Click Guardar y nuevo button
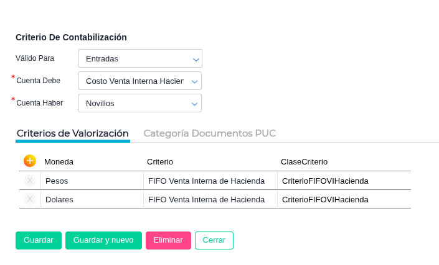 pos(103,240)
